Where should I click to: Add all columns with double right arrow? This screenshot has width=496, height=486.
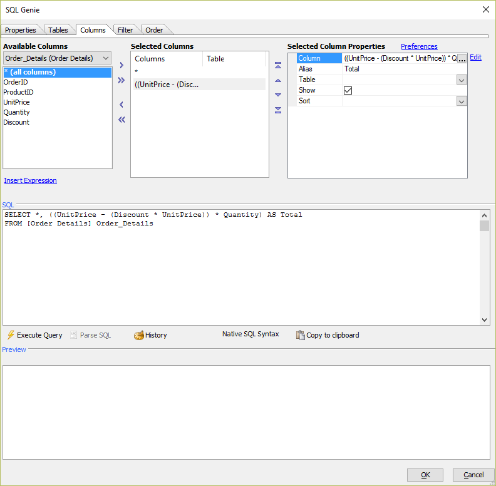tap(121, 80)
